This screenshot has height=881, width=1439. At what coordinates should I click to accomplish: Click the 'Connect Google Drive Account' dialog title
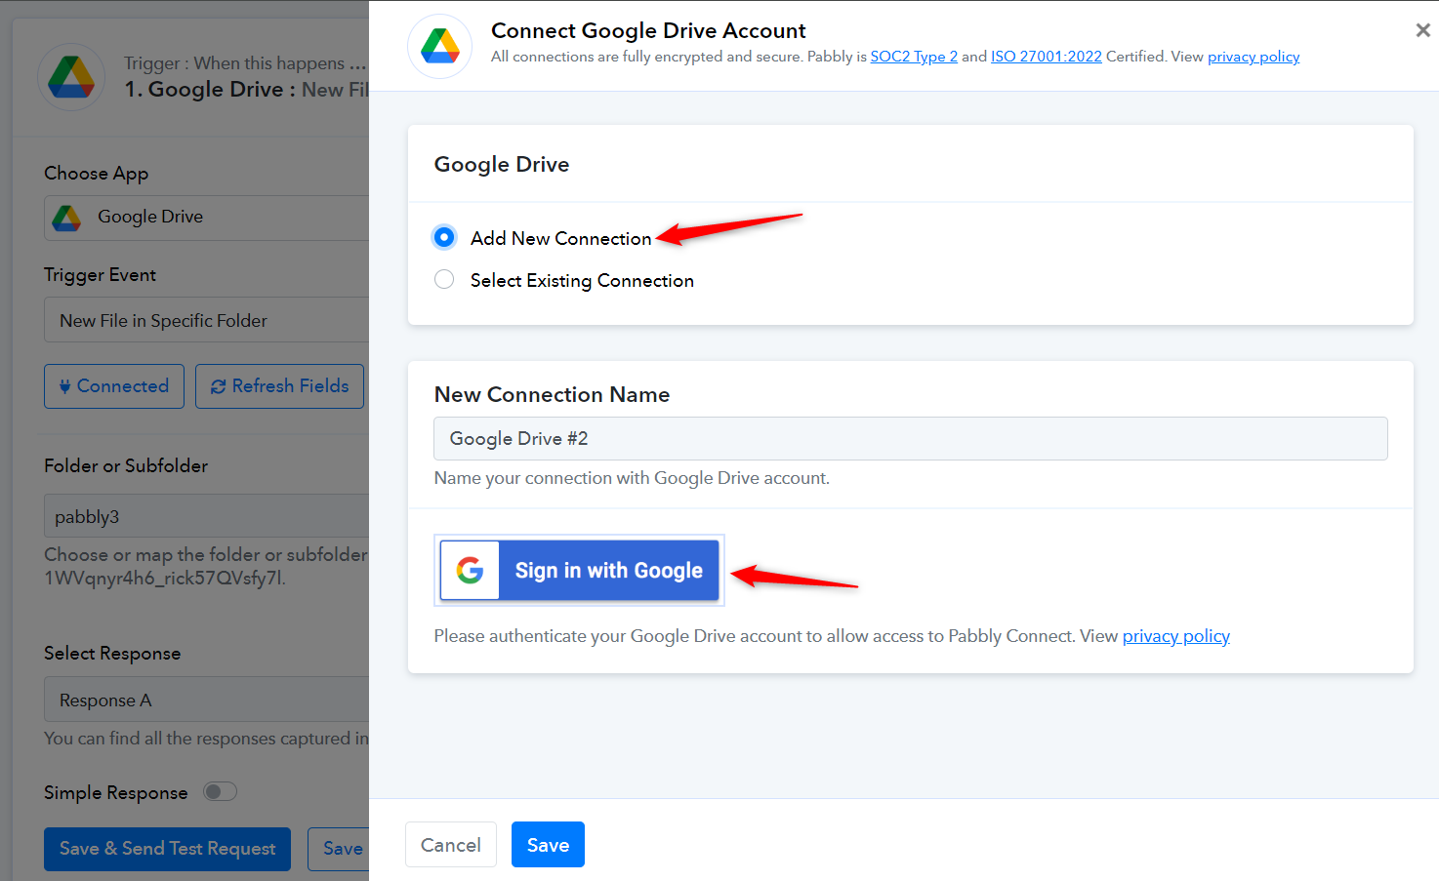pos(648,30)
